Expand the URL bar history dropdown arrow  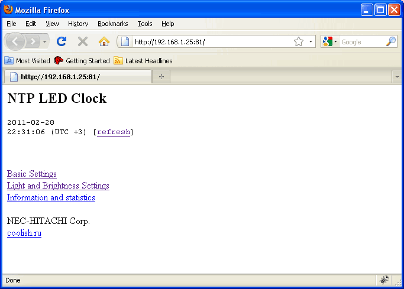point(311,42)
